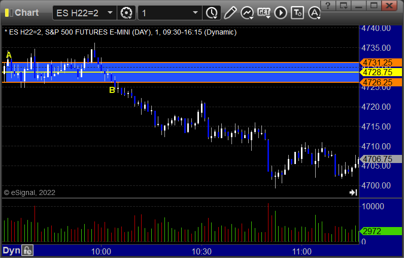The width and height of the screenshot is (404, 258).
Task: Click the 4710.00 price axis label
Action: pos(376,146)
